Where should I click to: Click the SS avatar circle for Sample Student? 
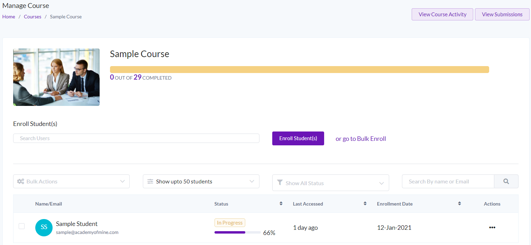point(44,227)
